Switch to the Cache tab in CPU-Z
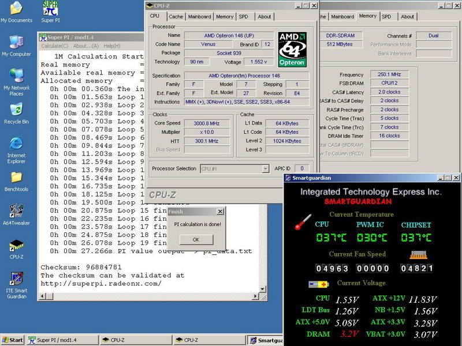The width and height of the screenshot is (462, 346). [176, 17]
